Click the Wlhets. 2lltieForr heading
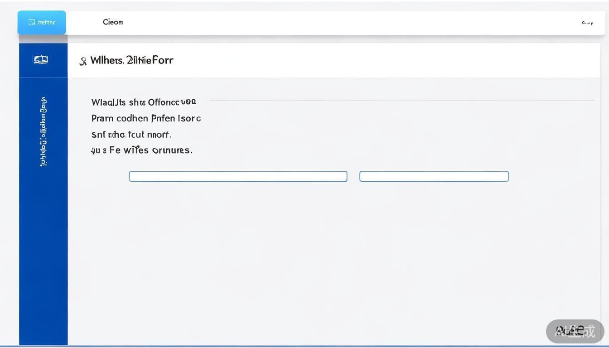The height and width of the screenshot is (348, 609). [x=132, y=60]
